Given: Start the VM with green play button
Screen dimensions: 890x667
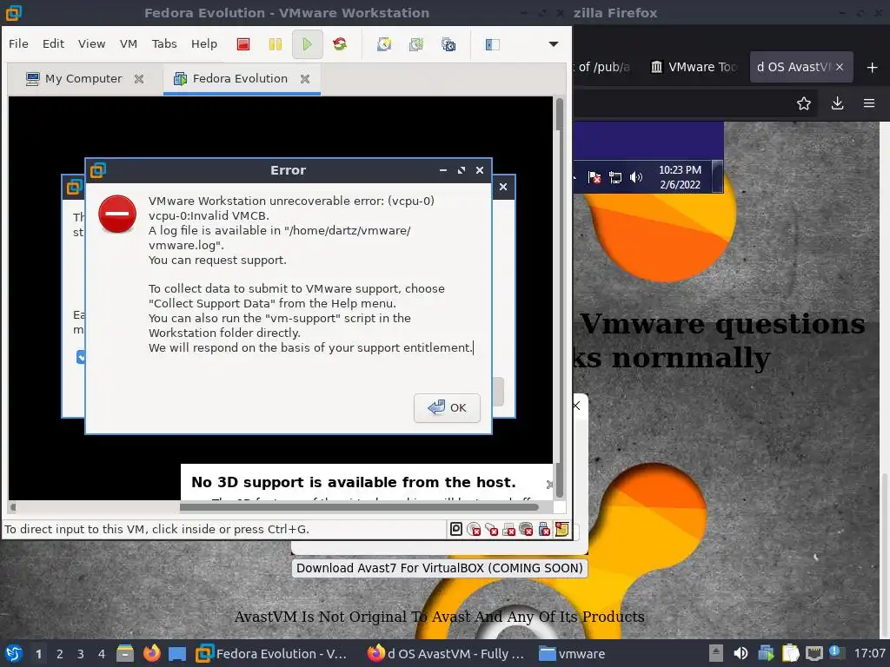Looking at the screenshot, I should click(x=307, y=44).
